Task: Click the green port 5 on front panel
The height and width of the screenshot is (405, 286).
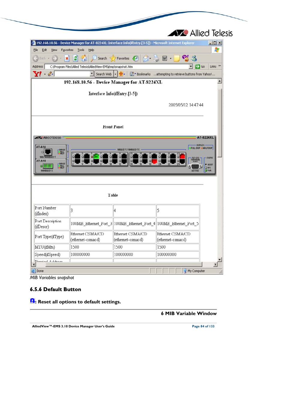Action: pos(96,156)
